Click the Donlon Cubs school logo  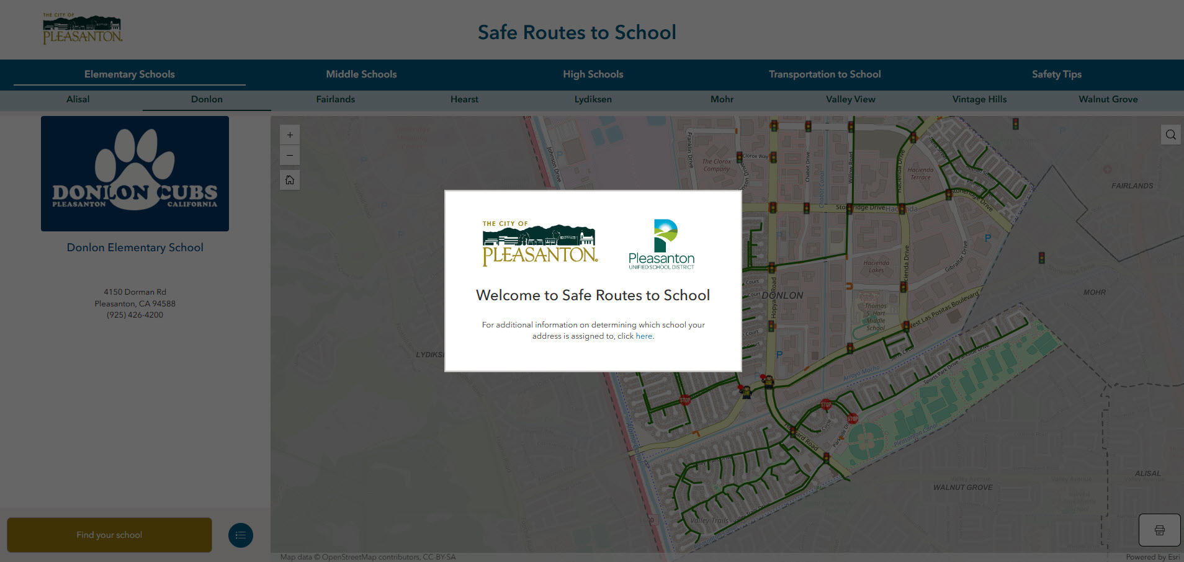tap(135, 174)
